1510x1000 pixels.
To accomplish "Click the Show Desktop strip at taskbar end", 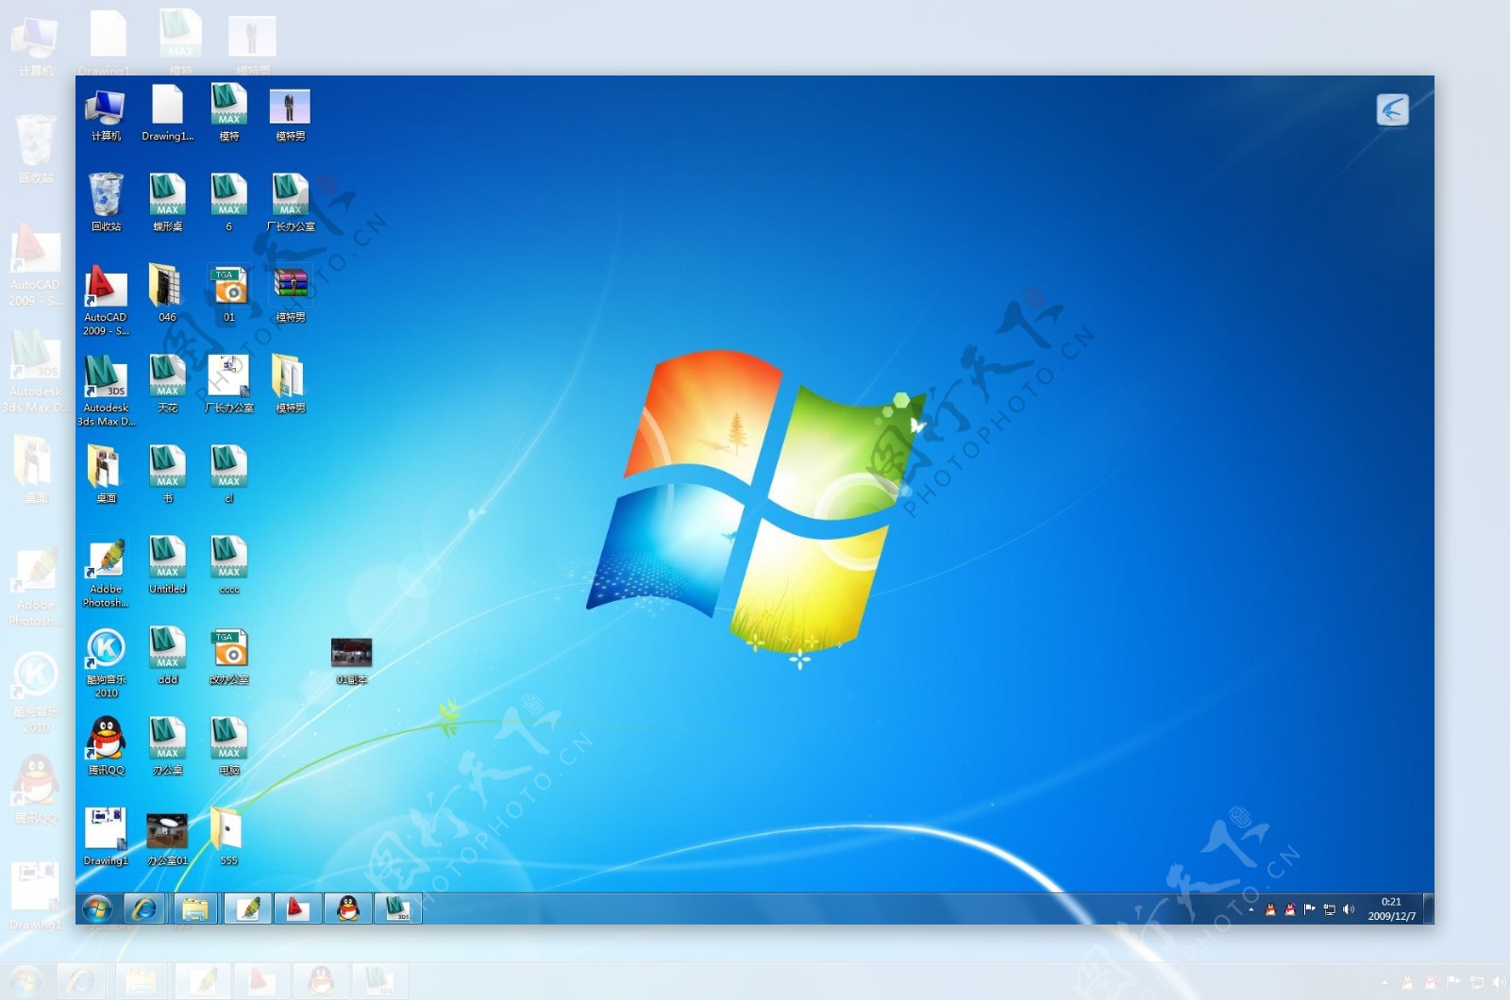I will tap(1429, 909).
